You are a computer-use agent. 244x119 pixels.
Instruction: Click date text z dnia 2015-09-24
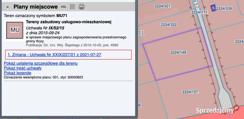pyautogui.click(x=43, y=33)
